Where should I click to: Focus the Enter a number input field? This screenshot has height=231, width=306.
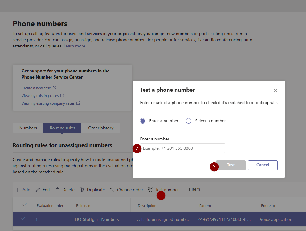point(183,148)
